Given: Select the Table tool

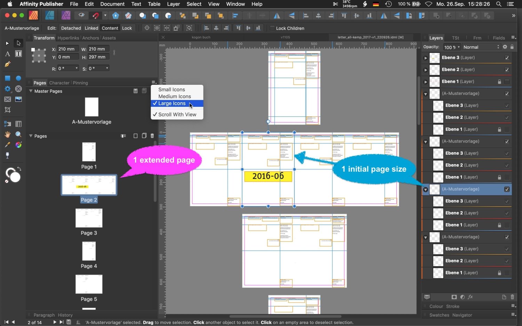Looking at the screenshot, I should click(18, 124).
